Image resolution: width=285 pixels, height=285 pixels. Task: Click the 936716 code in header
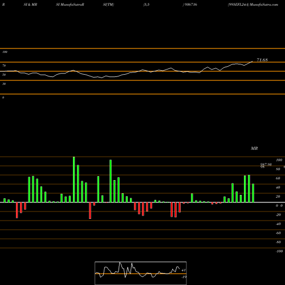[190, 5]
